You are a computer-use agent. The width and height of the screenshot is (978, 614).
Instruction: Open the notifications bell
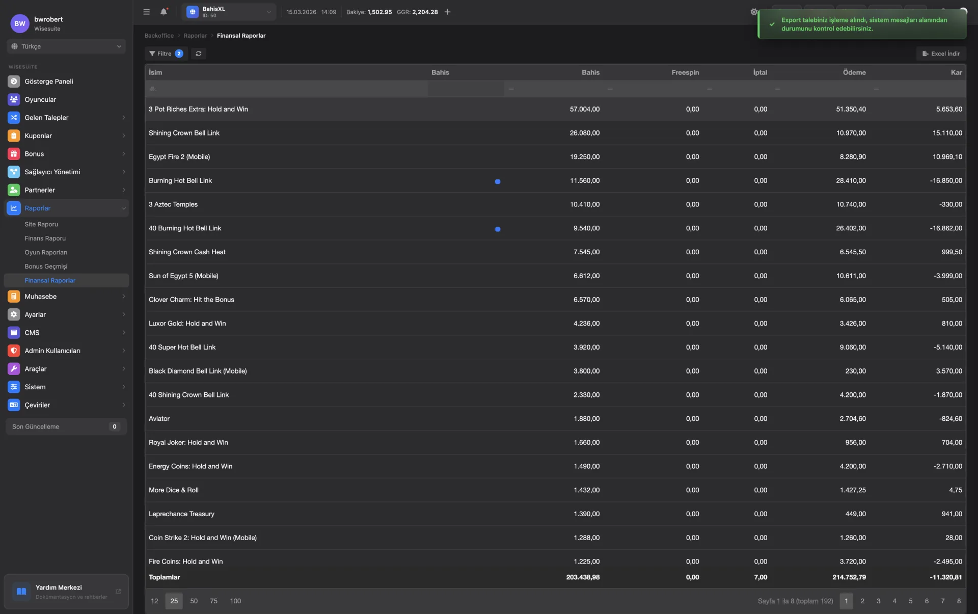[164, 12]
